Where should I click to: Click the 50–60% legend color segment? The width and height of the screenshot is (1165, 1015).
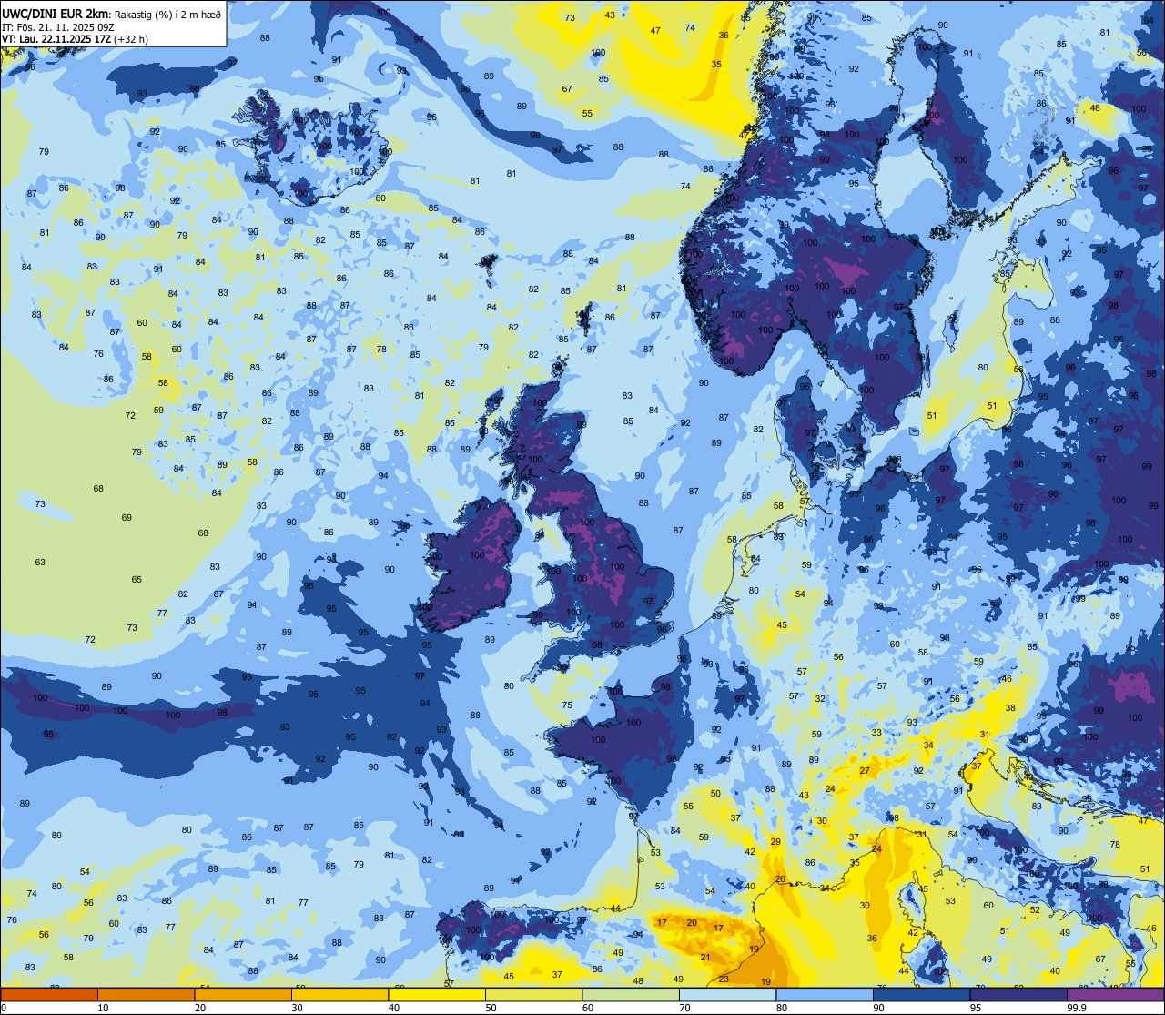click(533, 995)
